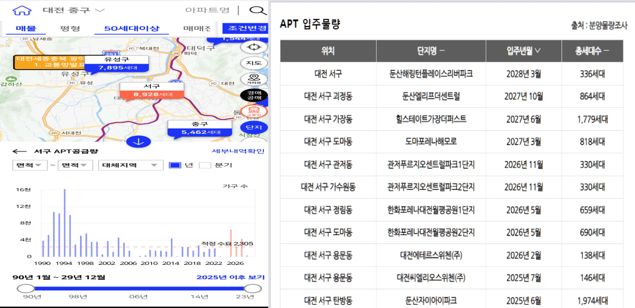Viewport: 635px width, 308px height.
Task: Click the 864세대 household count cell
Action: click(x=592, y=97)
